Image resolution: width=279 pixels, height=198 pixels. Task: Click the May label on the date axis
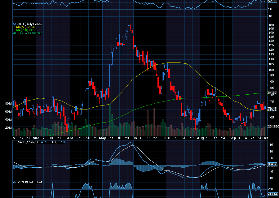click(x=103, y=138)
